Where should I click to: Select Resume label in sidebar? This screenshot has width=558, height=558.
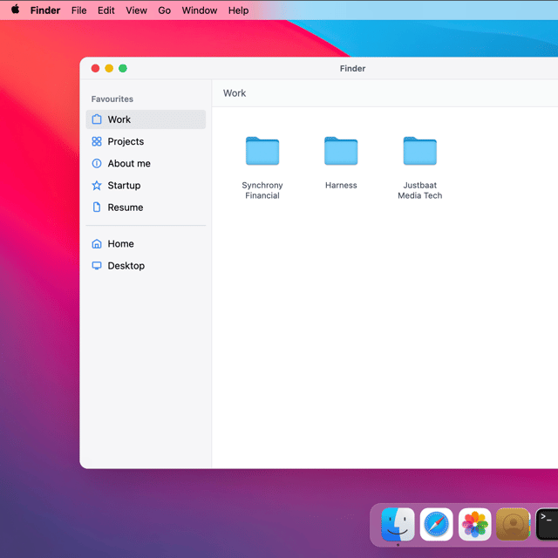[x=126, y=208]
